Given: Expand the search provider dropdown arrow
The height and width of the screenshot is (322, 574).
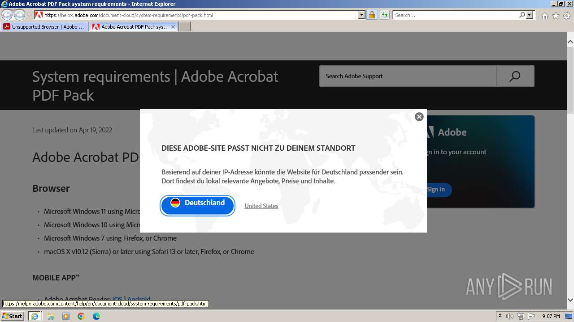Looking at the screenshot, I should (x=530, y=15).
